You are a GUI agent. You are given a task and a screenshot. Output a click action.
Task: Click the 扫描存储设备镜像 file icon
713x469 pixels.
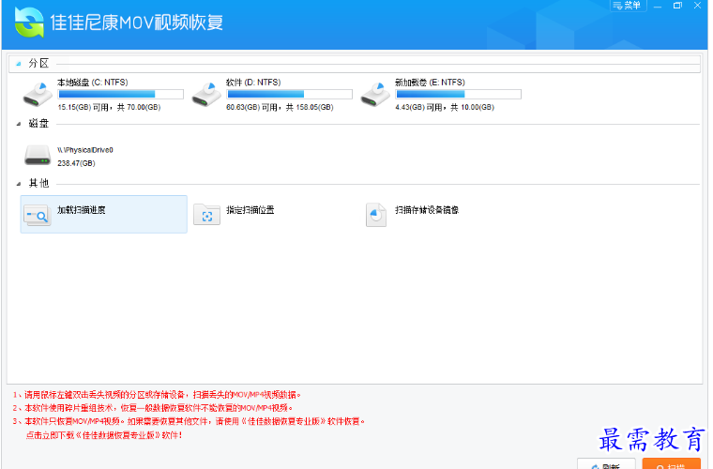pos(376,215)
